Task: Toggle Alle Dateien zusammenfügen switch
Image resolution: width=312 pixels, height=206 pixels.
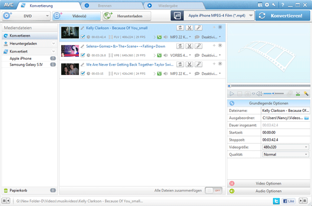Action: (214, 190)
